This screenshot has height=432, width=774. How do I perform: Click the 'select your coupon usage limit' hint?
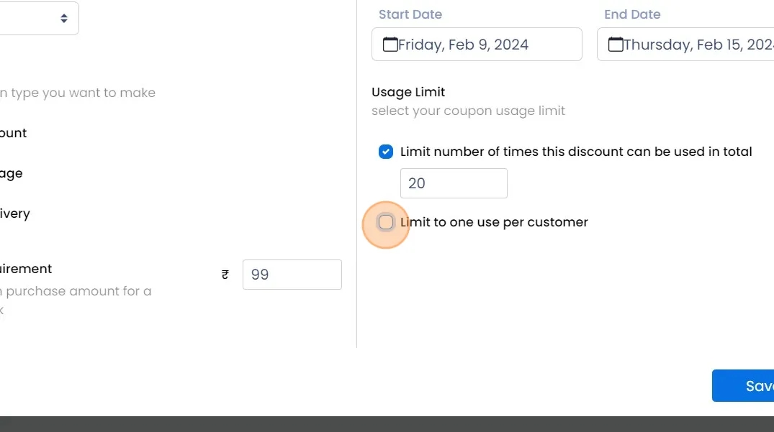click(468, 111)
